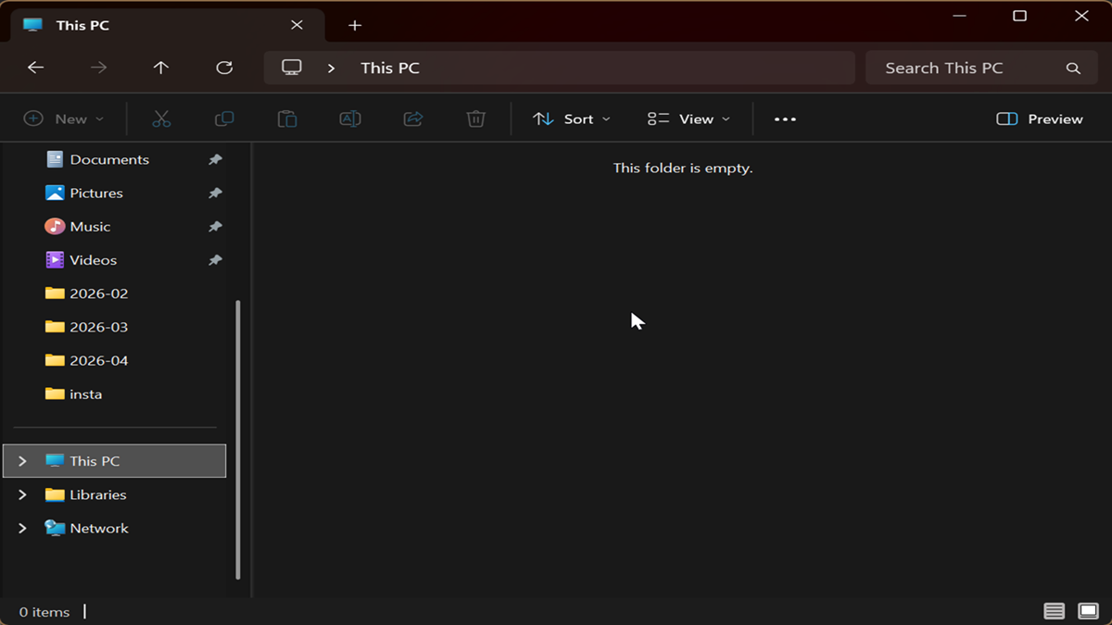Image resolution: width=1112 pixels, height=625 pixels.
Task: Close the This PC tab
Action: [x=297, y=25]
